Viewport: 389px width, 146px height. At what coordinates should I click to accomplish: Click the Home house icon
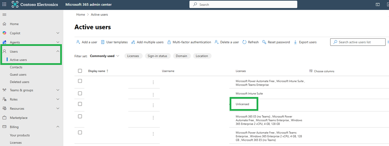pos(4,24)
